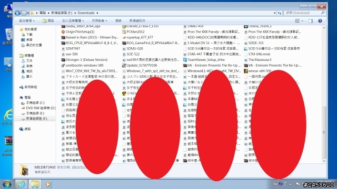Click the MILD873AVI folder thumbnail in details pane
The width and height of the screenshot is (337, 189).
tap(24, 170)
